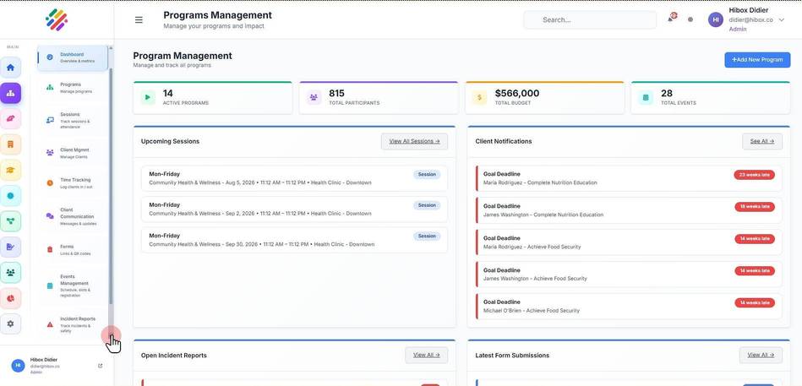Open the Sep 30, 2026 Mon-Friday session
The image size is (802, 386).
[x=294, y=240]
